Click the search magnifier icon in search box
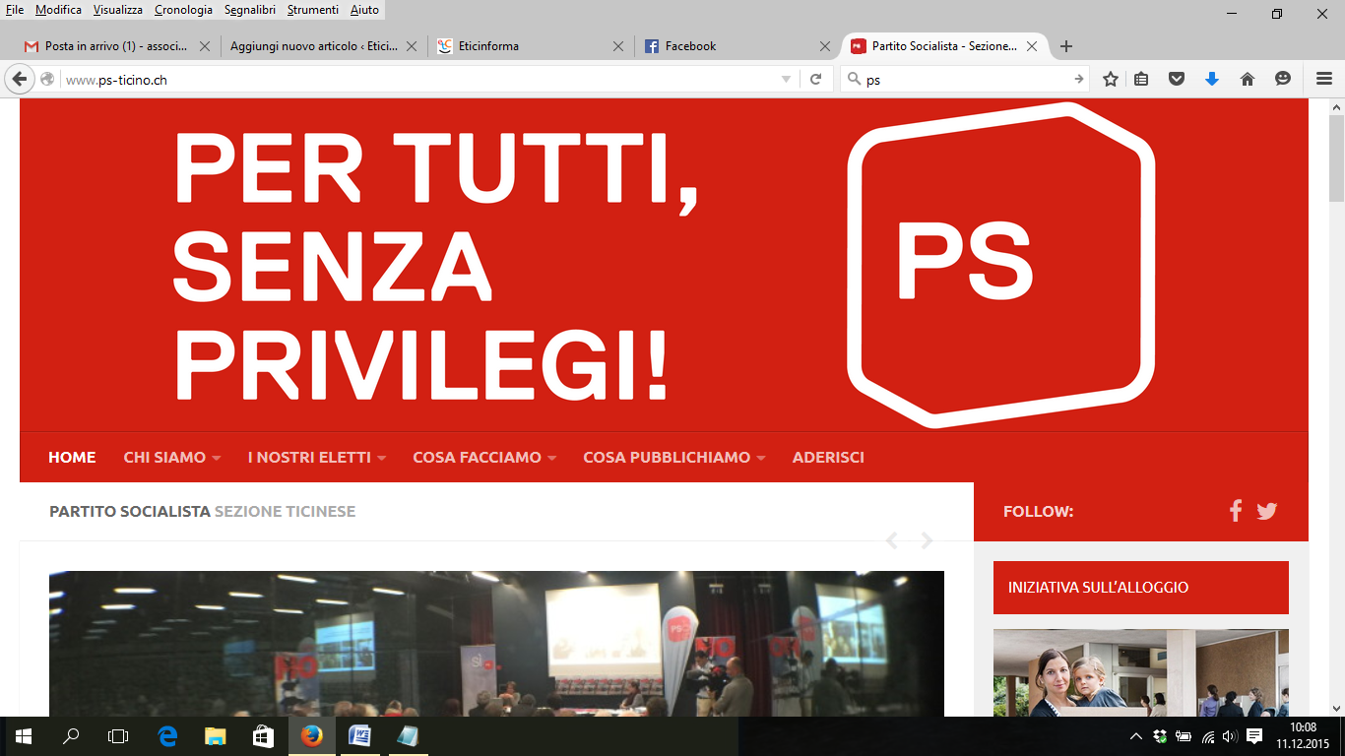Screen dimensions: 1345x756 pos(854,79)
